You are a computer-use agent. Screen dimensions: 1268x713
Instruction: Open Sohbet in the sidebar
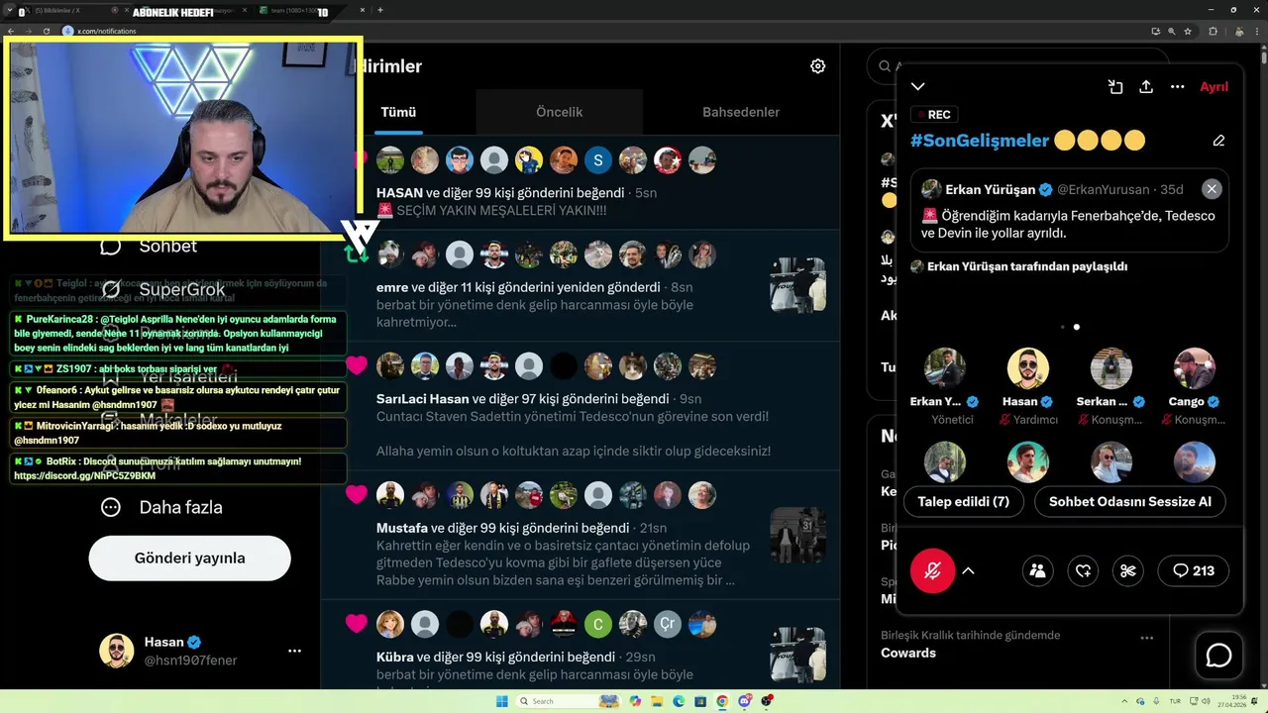[151, 246]
